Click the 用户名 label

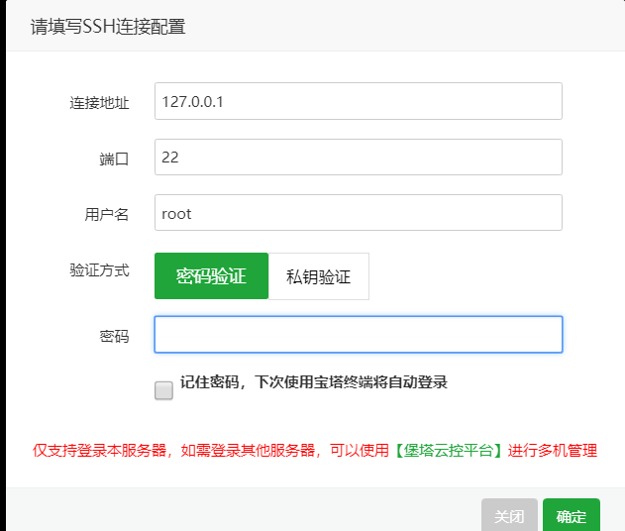click(x=106, y=214)
